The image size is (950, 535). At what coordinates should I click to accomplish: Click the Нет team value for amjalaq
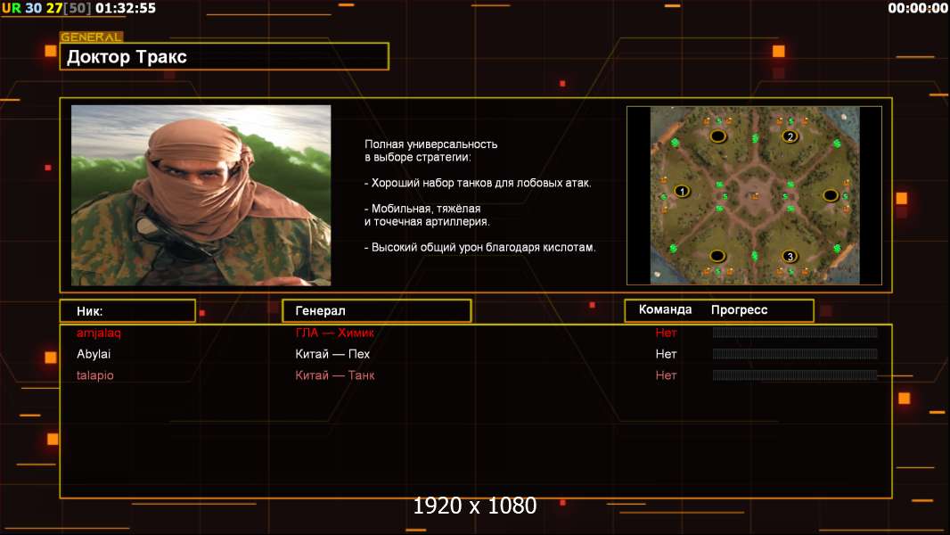(x=666, y=333)
